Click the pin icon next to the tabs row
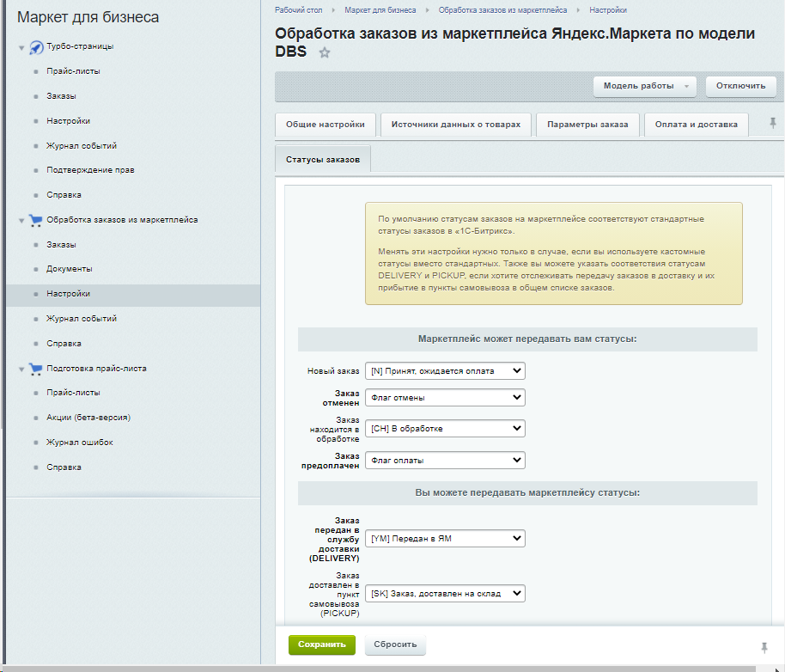This screenshot has height=672, width=785. coord(772,124)
